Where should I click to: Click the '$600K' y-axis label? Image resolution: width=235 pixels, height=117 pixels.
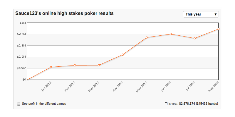pos(21,68)
